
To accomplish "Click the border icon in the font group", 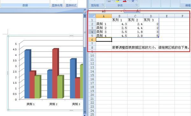I will (109, 1).
